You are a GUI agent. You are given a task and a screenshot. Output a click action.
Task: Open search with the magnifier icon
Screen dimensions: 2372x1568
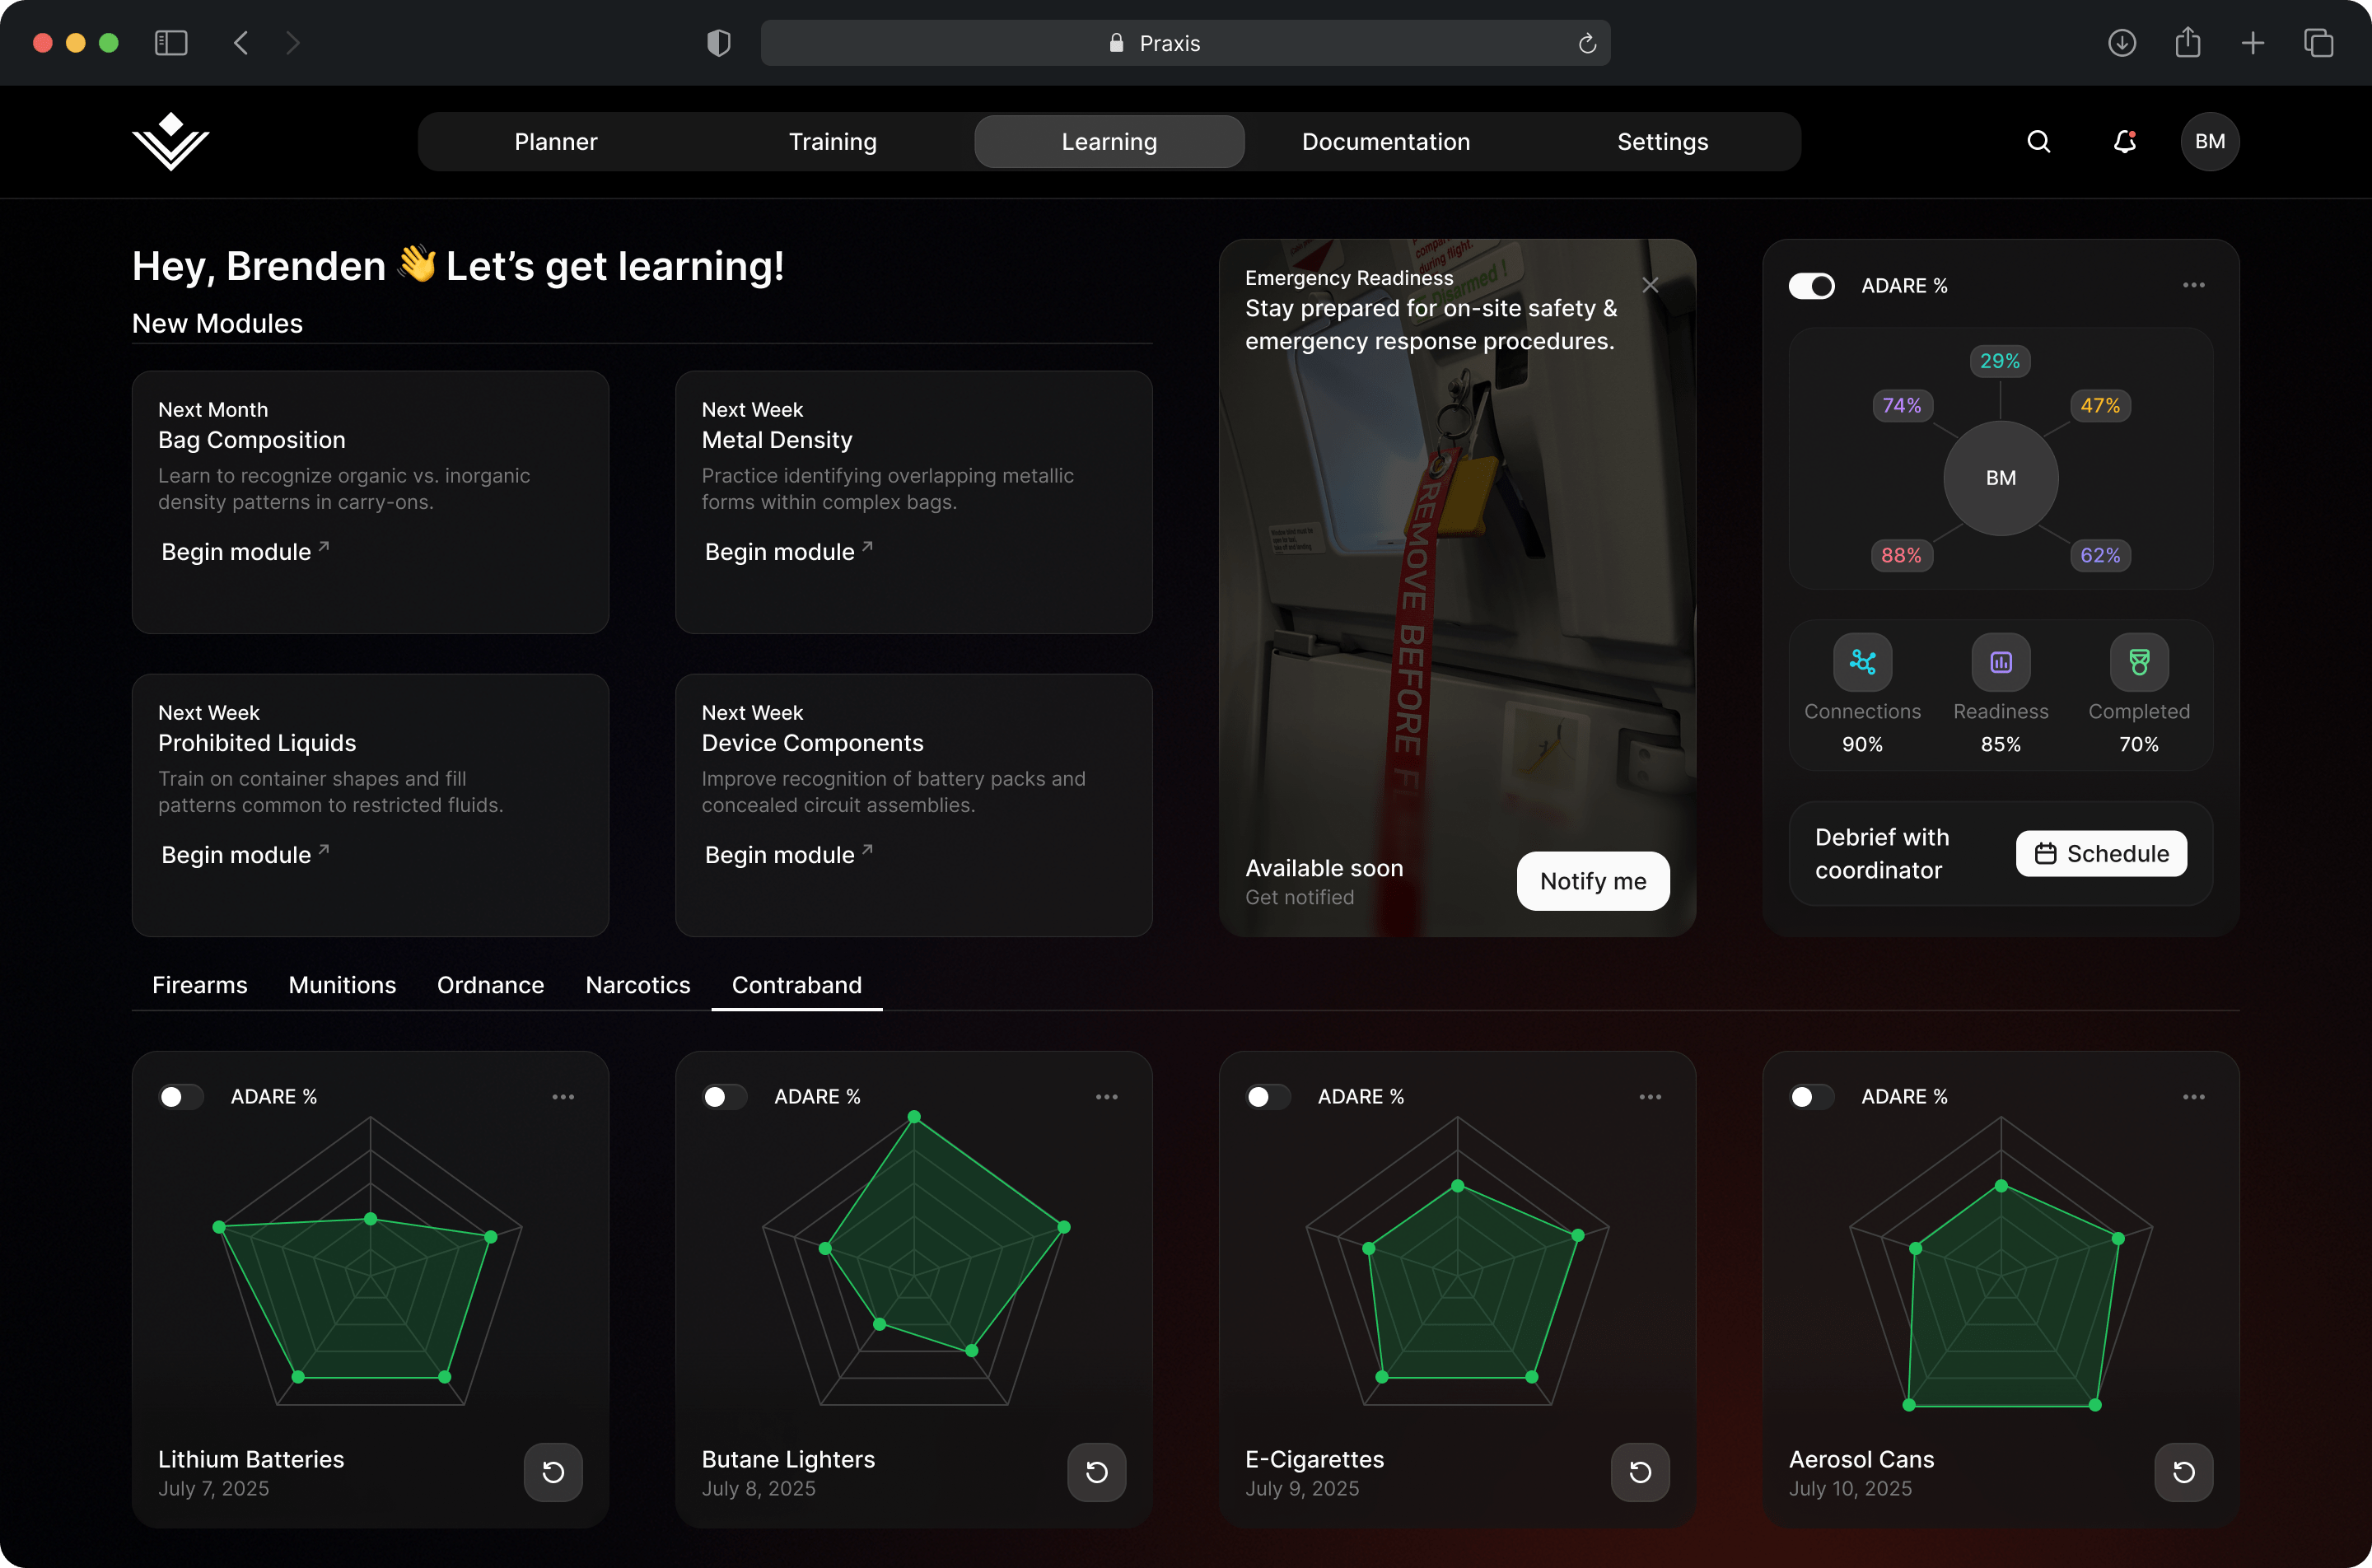pyautogui.click(x=2038, y=142)
